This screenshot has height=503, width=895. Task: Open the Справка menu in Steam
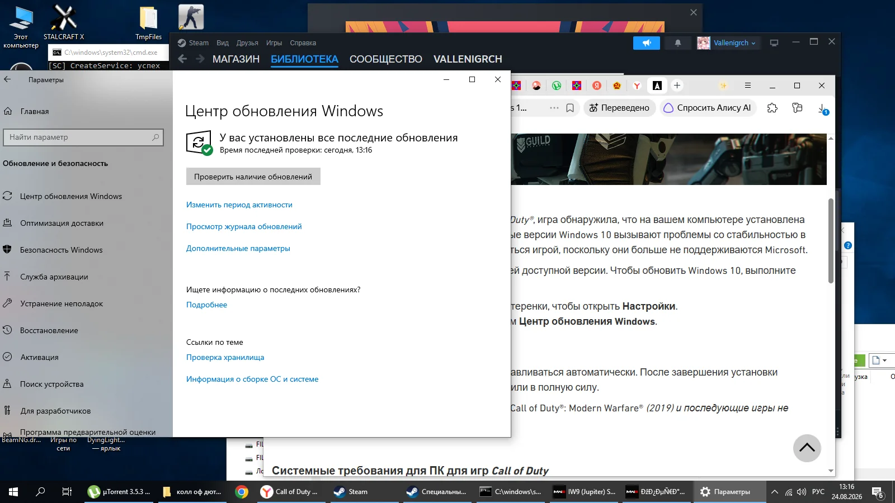303,43
